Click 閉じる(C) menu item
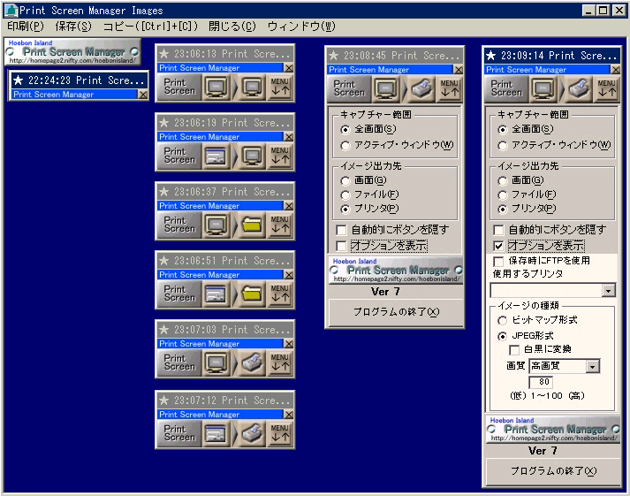 (232, 27)
